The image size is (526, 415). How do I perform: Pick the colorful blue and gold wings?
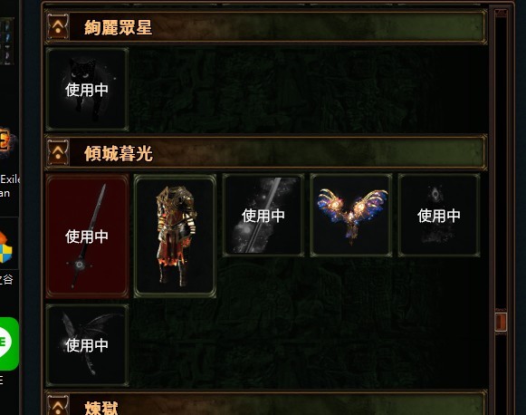tap(351, 216)
